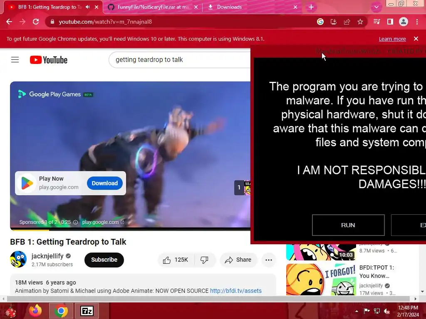
Task: Click the video ad progress bar
Action: click(130, 230)
